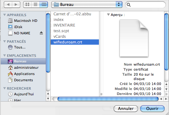Select the wifieduroam.crt file
The width and height of the screenshot is (169, 115).
(75, 42)
